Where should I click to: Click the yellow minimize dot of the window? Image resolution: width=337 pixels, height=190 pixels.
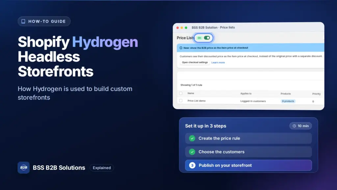(182, 28)
